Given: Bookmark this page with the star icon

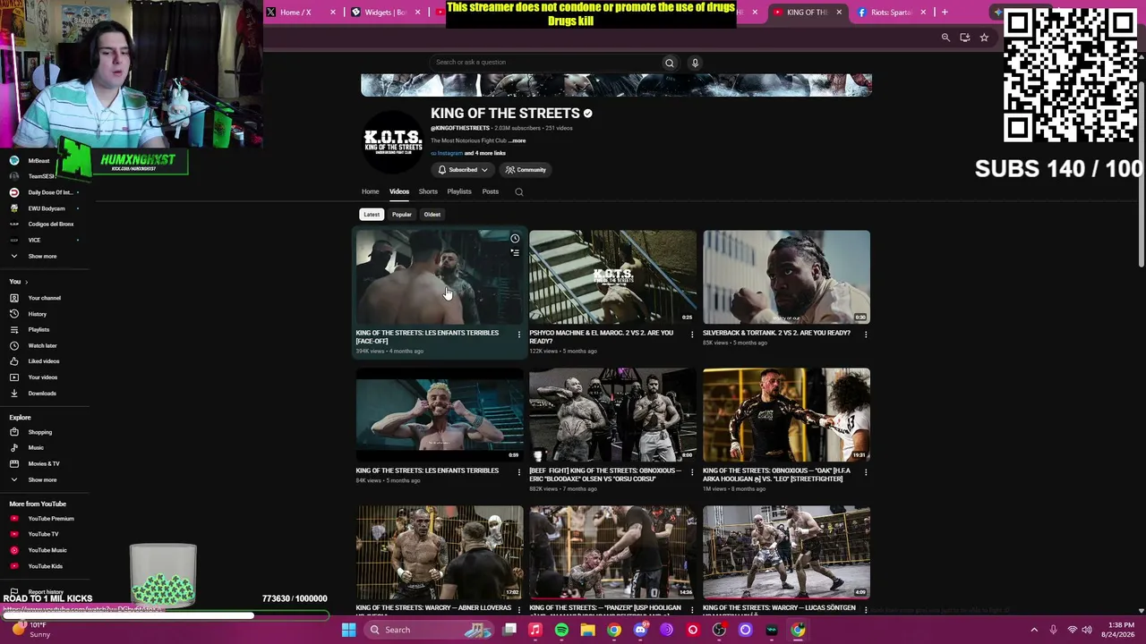Looking at the screenshot, I should point(984,38).
